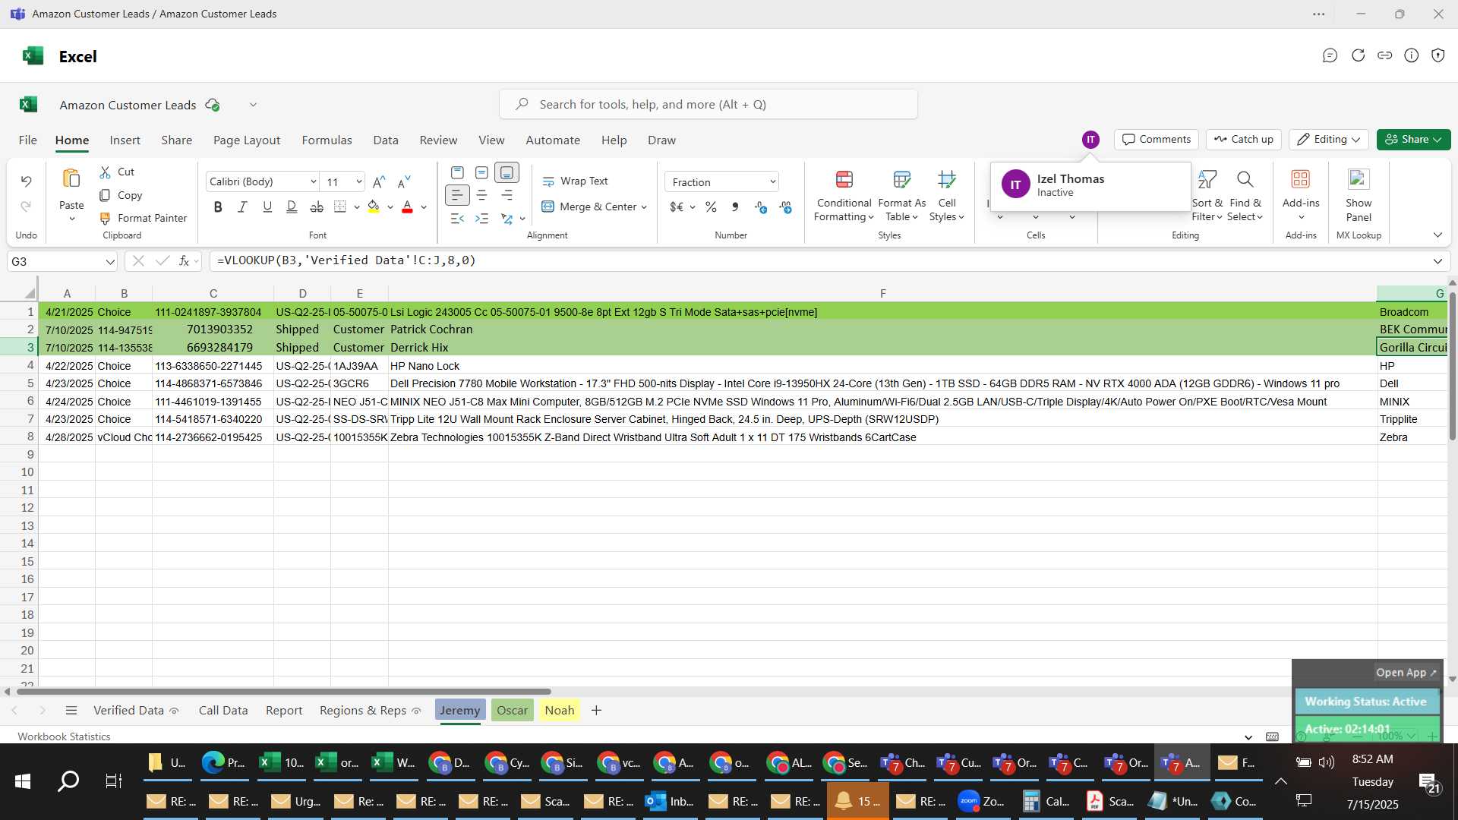Viewport: 1458px width, 820px height.
Task: Expand the borders dropdown arrow
Action: (357, 207)
